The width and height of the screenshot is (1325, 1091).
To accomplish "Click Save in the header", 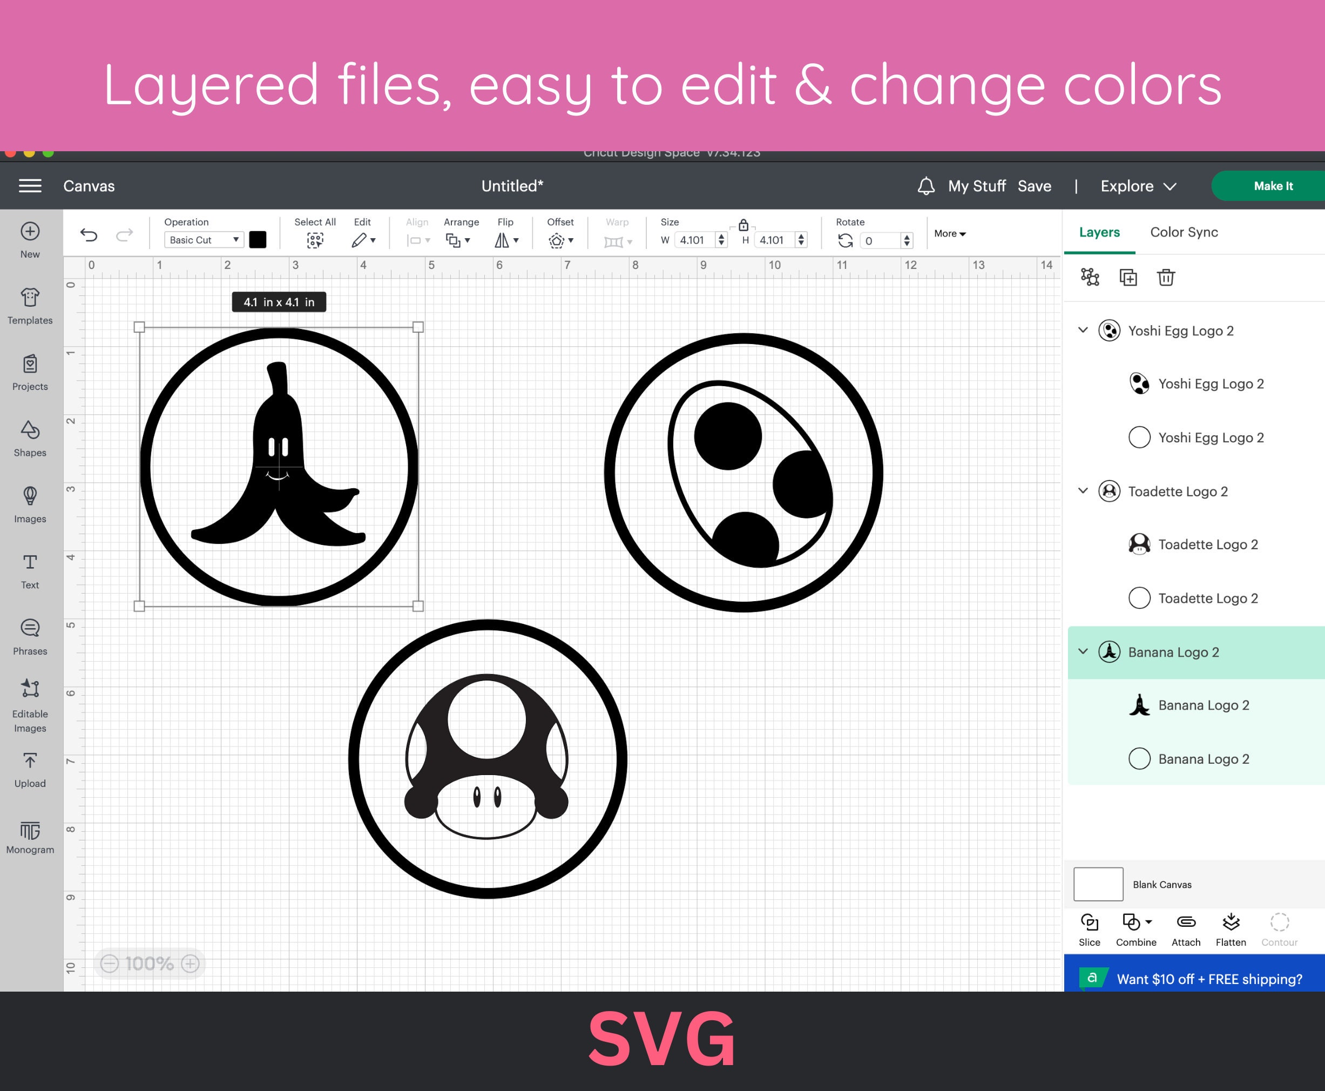I will (x=1034, y=186).
